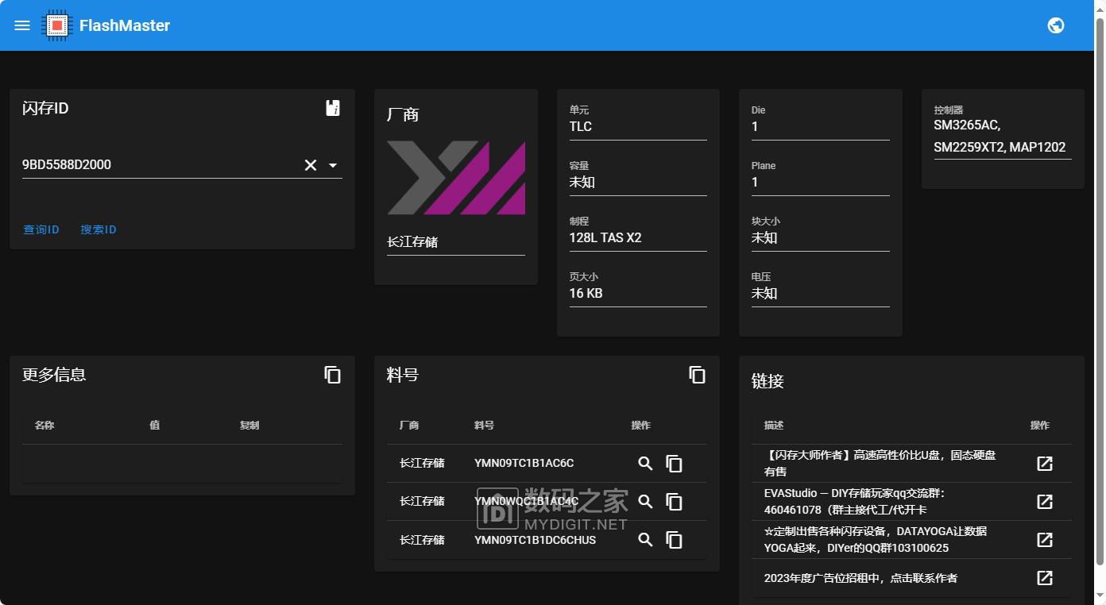Search part number YMN09TC1B1AC6C
The height and width of the screenshot is (605, 1106).
point(645,463)
